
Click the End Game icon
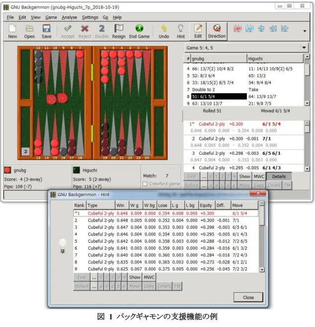coord(139,31)
